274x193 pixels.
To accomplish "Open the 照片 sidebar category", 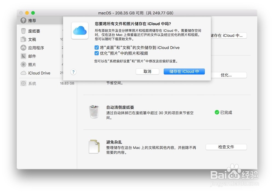I will (40, 64).
